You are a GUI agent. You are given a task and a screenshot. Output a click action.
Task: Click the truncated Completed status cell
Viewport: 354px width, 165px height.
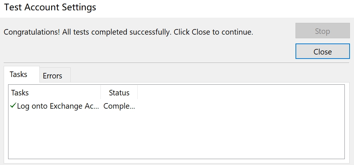click(x=119, y=106)
